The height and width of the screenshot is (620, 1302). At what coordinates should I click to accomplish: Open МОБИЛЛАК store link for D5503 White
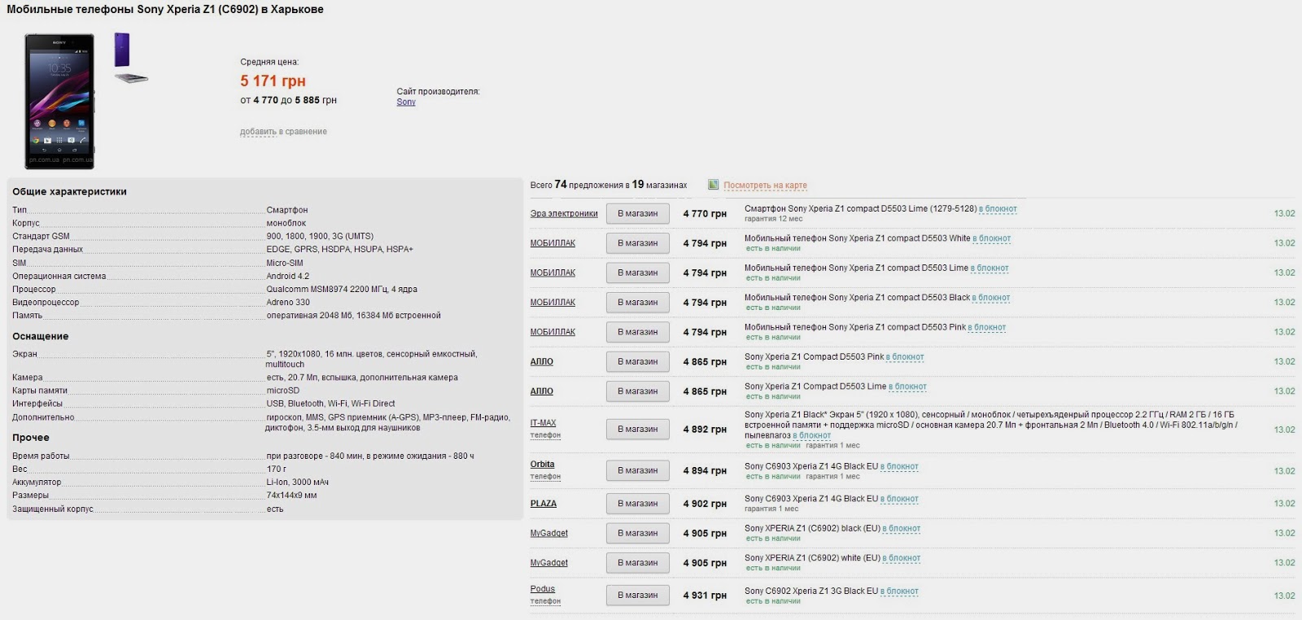pos(553,243)
